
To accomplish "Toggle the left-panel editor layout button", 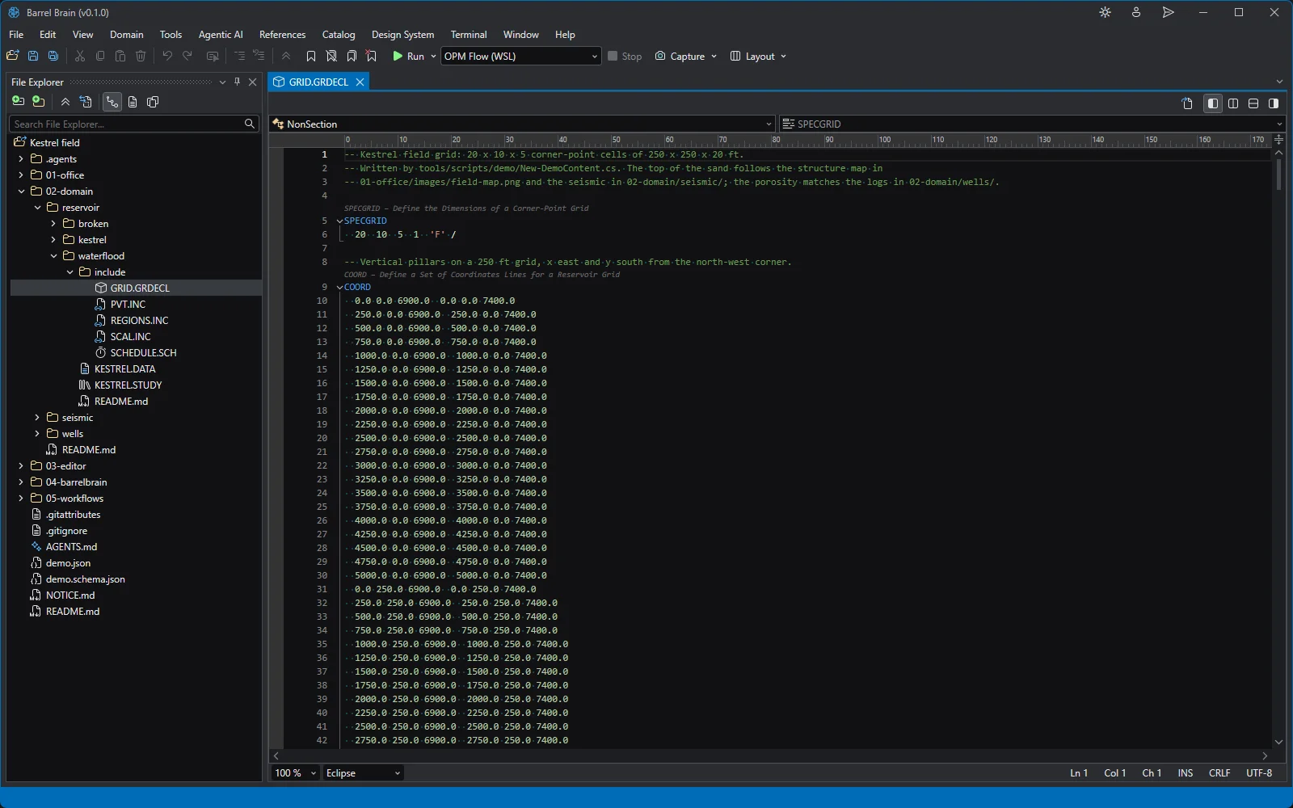I will click(x=1213, y=103).
